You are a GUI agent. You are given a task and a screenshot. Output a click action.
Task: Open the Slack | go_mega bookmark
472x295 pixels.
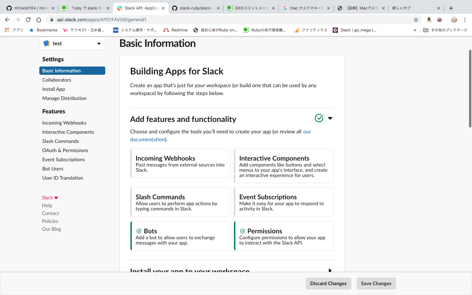[x=354, y=30]
